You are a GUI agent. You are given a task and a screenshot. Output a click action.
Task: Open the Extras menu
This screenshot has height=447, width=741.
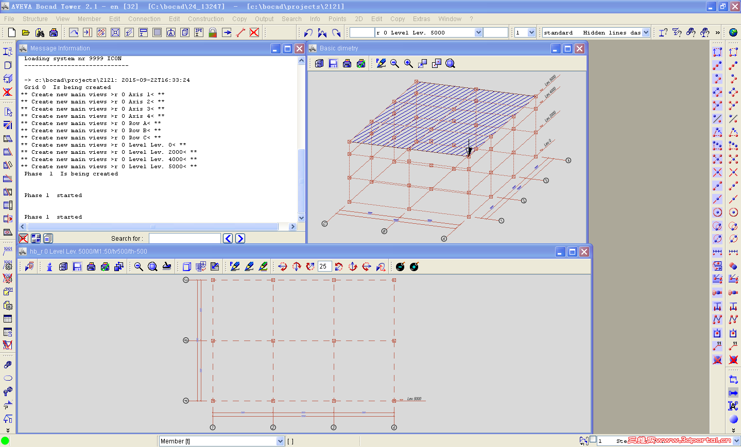[x=421, y=19]
